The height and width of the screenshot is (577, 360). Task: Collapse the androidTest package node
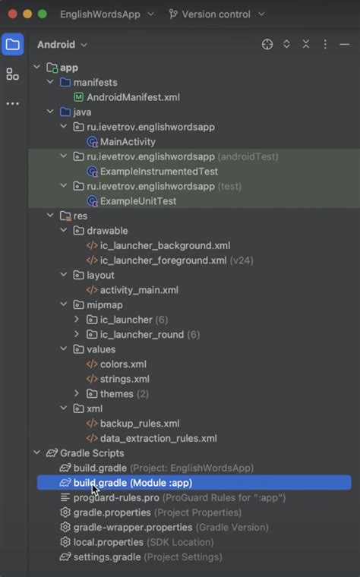tap(64, 156)
